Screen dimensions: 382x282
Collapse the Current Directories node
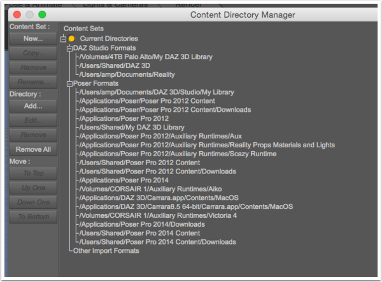tap(63, 39)
